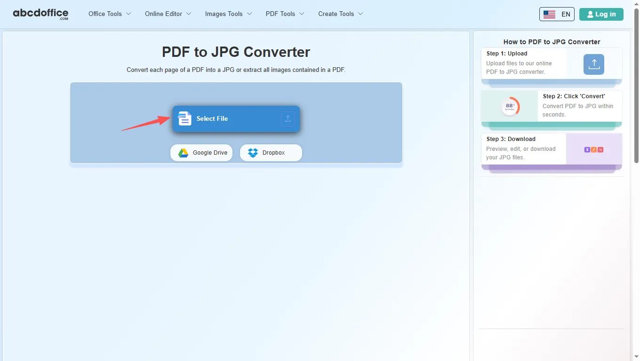Image resolution: width=640 pixels, height=361 pixels.
Task: Click the PDF to JPG Converter title
Action: [x=236, y=52]
